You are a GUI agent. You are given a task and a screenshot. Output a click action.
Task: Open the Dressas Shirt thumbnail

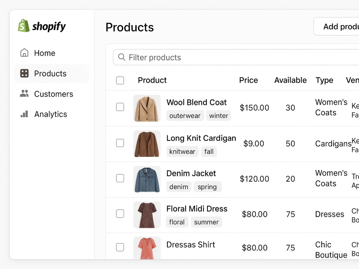(x=147, y=248)
